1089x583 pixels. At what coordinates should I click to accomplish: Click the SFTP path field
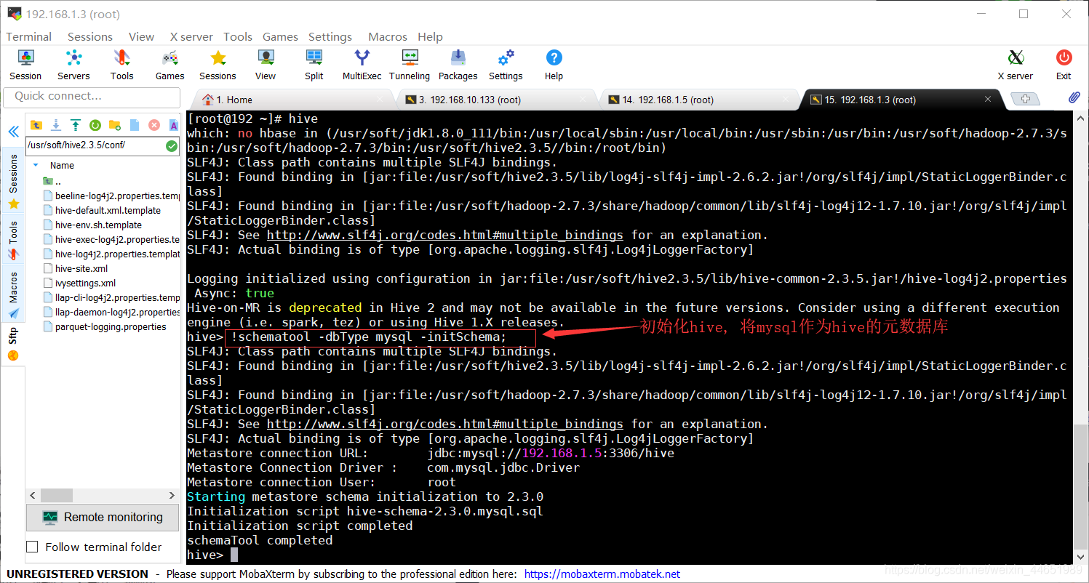[95, 145]
